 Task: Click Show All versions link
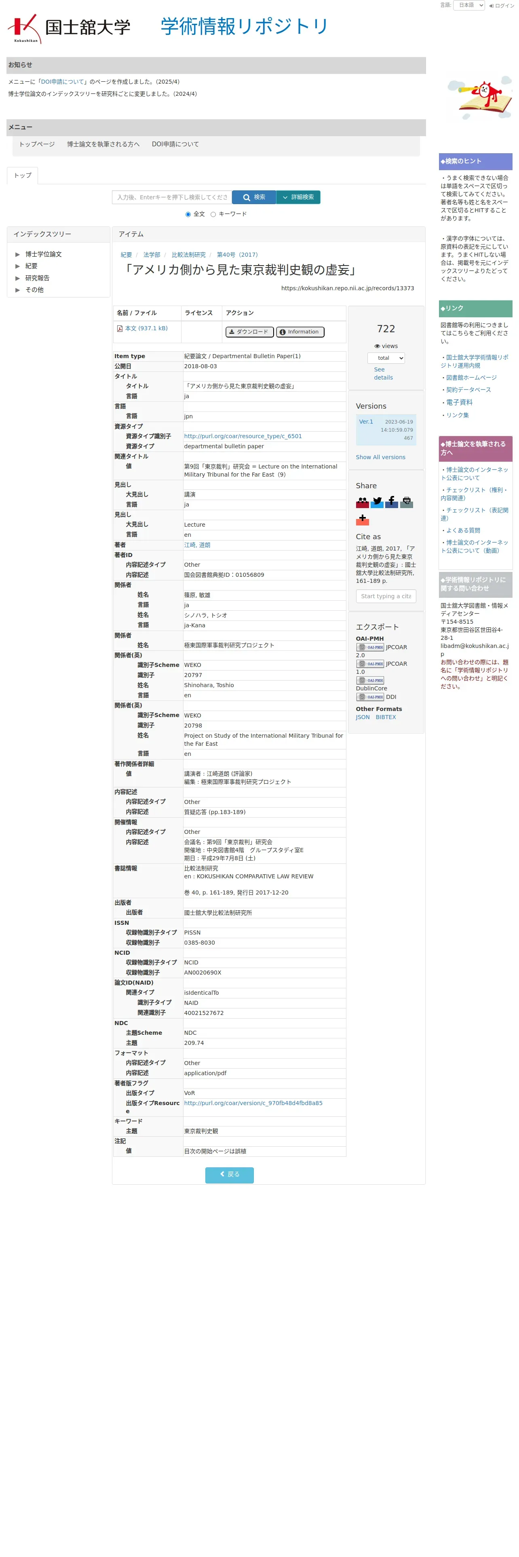(381, 458)
